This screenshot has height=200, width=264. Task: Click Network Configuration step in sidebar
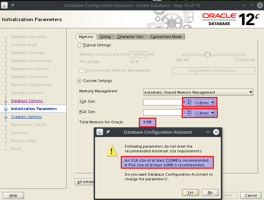pos(31,85)
